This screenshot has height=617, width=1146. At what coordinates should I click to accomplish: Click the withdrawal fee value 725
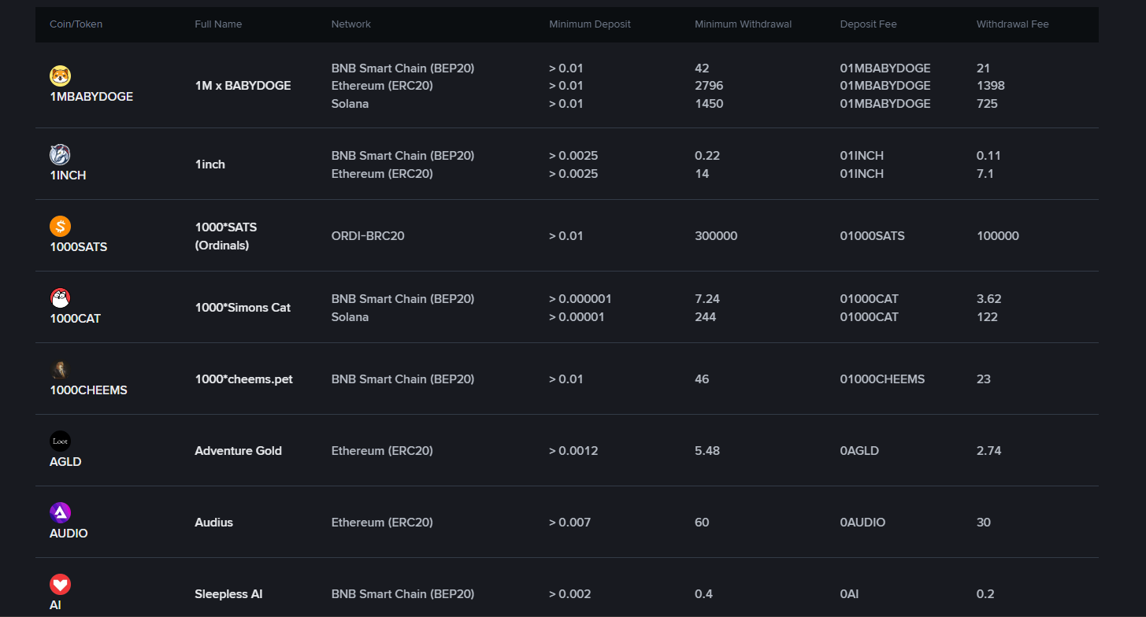point(987,104)
